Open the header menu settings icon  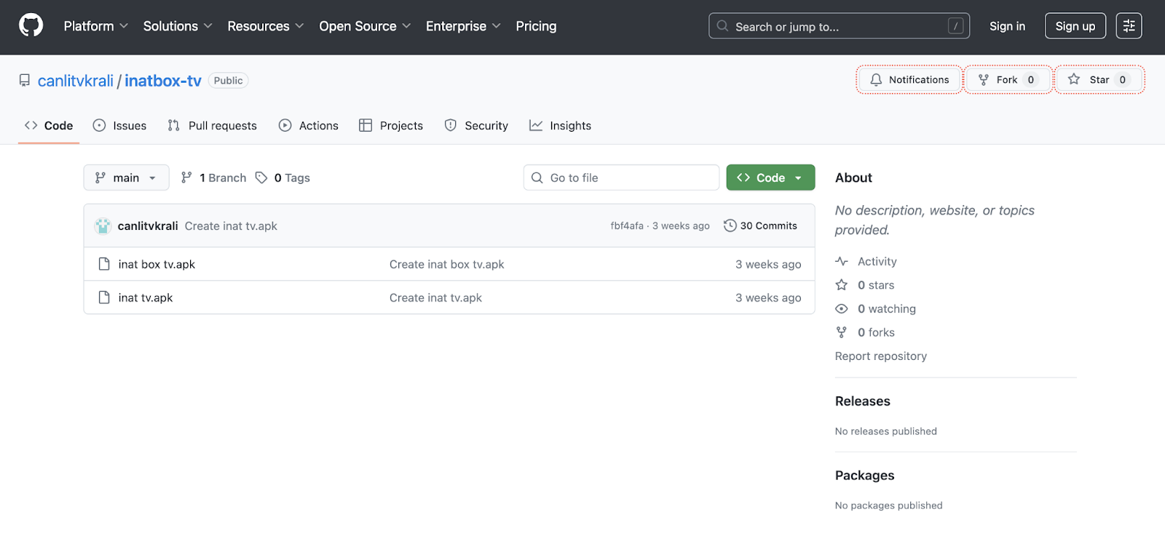[1129, 26]
